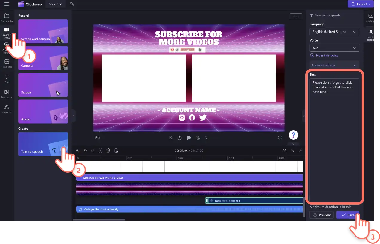Open the Transitions sidebar tab
Image resolution: width=380 pixels, height=244 pixels.
(7, 94)
